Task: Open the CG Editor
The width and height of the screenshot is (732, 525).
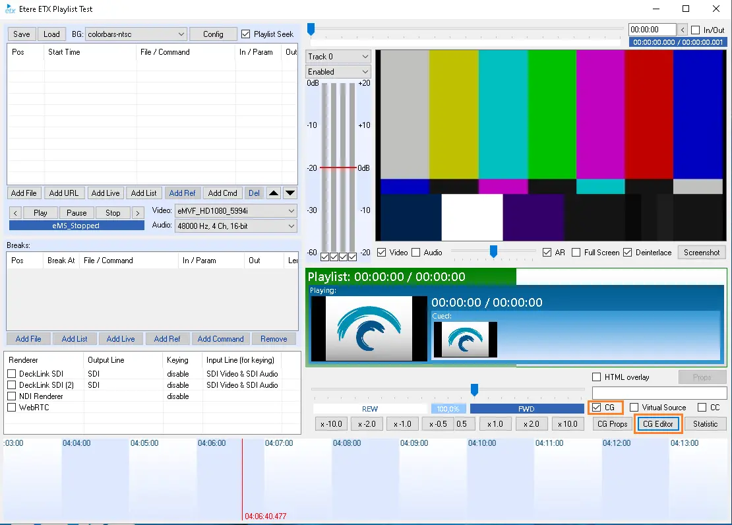Action: pyautogui.click(x=657, y=424)
